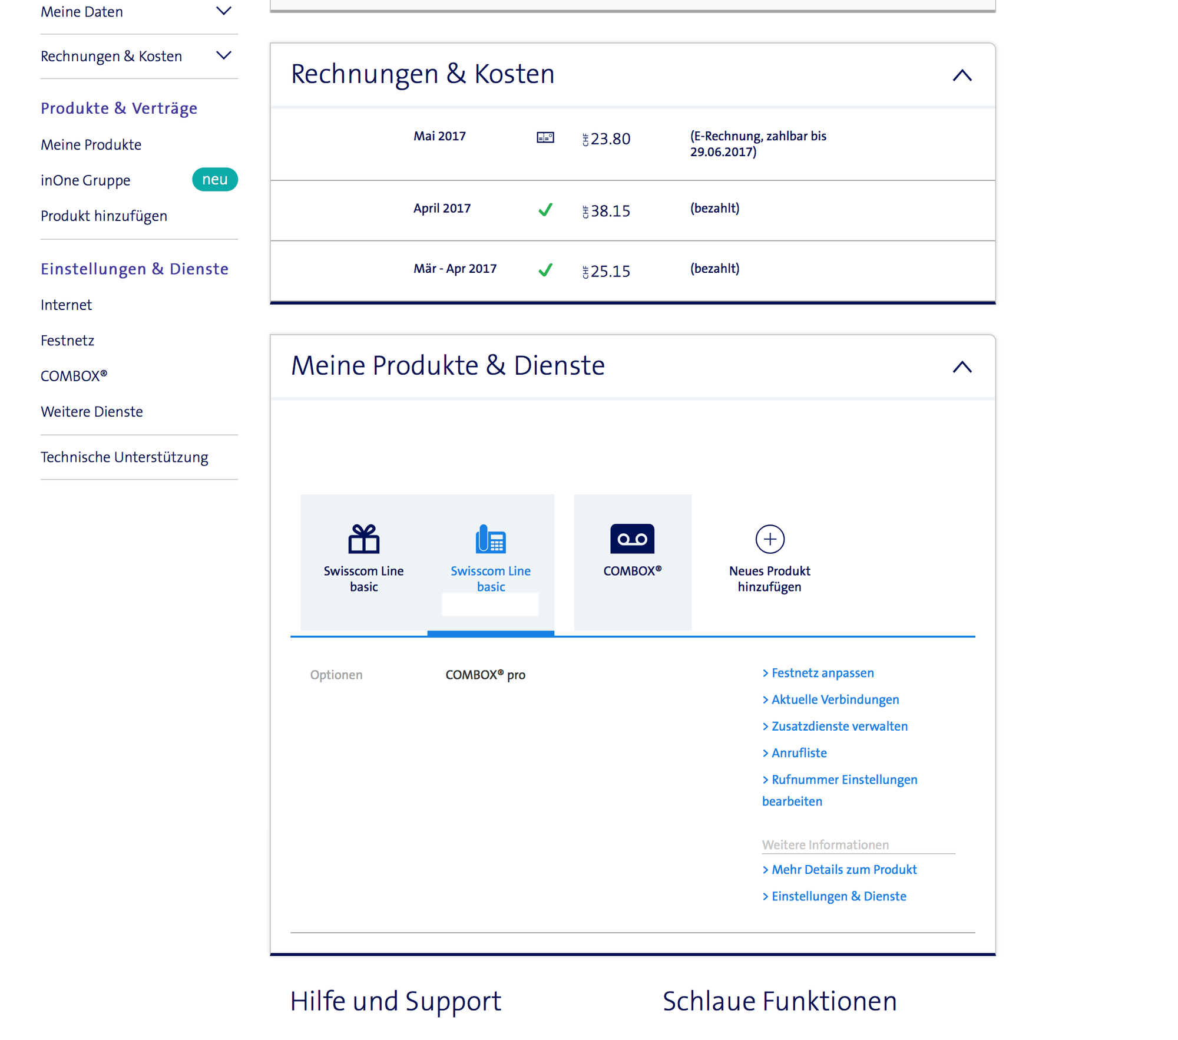Select the telephone icon Swisscom Line basic tab
This screenshot has height=1040, width=1178.
pyautogui.click(x=491, y=562)
